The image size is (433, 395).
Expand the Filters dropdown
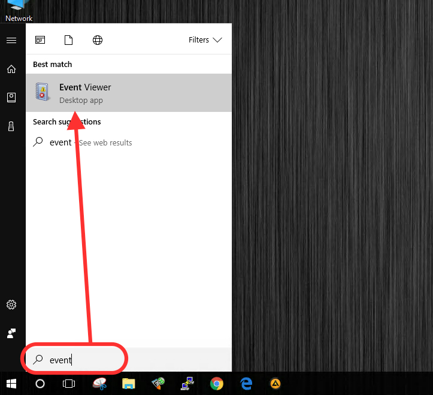(x=205, y=40)
